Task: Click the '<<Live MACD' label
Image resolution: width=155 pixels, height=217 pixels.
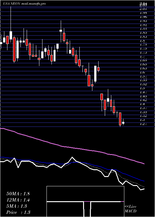Action: pos(131,209)
